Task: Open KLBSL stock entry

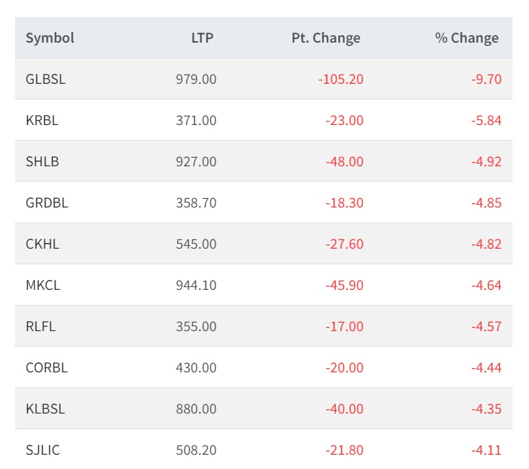Action: [46, 409]
